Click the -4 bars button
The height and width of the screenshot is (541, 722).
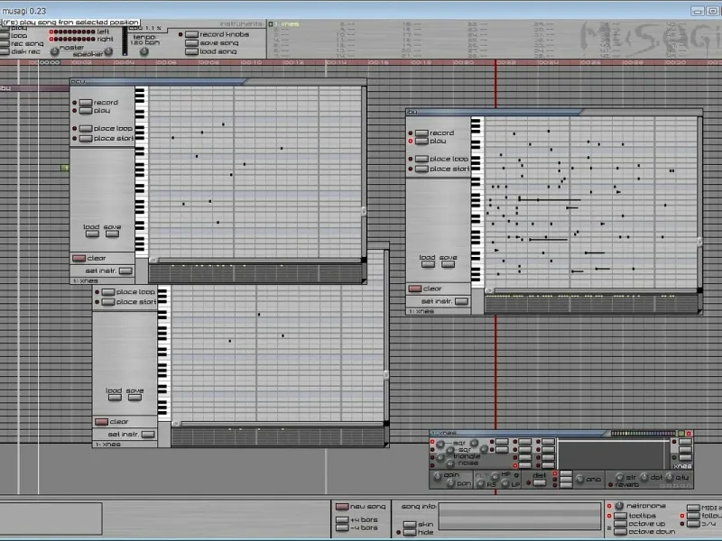[x=342, y=527]
